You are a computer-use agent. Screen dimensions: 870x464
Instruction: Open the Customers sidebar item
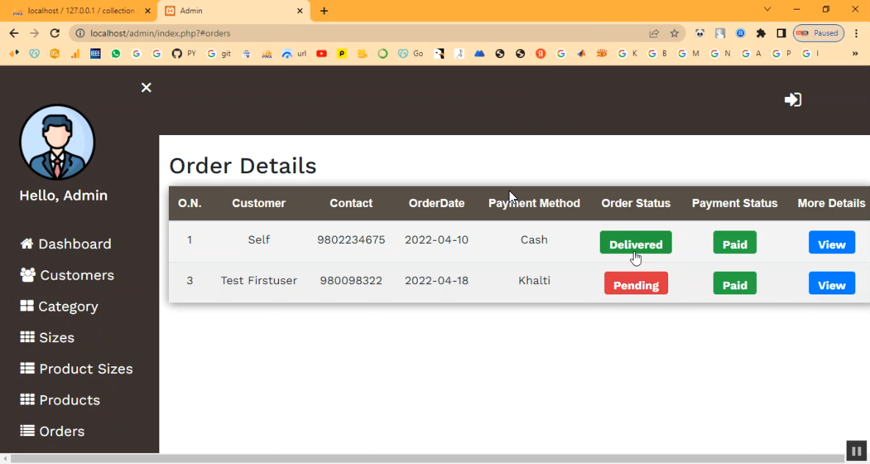tap(68, 275)
